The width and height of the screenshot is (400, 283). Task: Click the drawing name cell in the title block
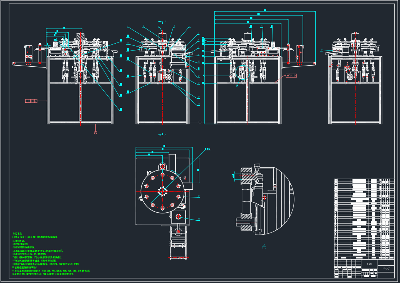(369, 265)
